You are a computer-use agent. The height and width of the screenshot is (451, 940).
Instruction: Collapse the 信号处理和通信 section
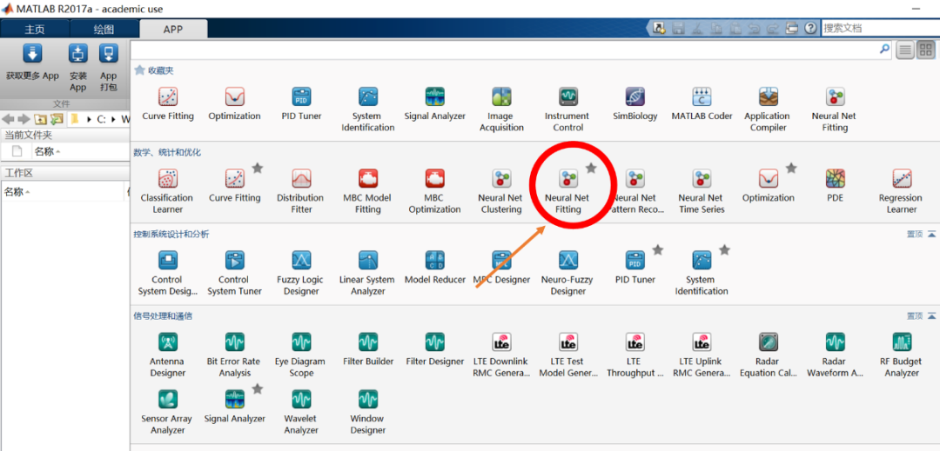pos(931,315)
